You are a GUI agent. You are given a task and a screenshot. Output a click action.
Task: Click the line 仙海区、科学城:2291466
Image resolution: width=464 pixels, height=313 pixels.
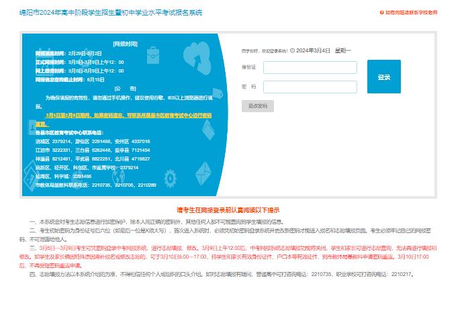click(63, 176)
